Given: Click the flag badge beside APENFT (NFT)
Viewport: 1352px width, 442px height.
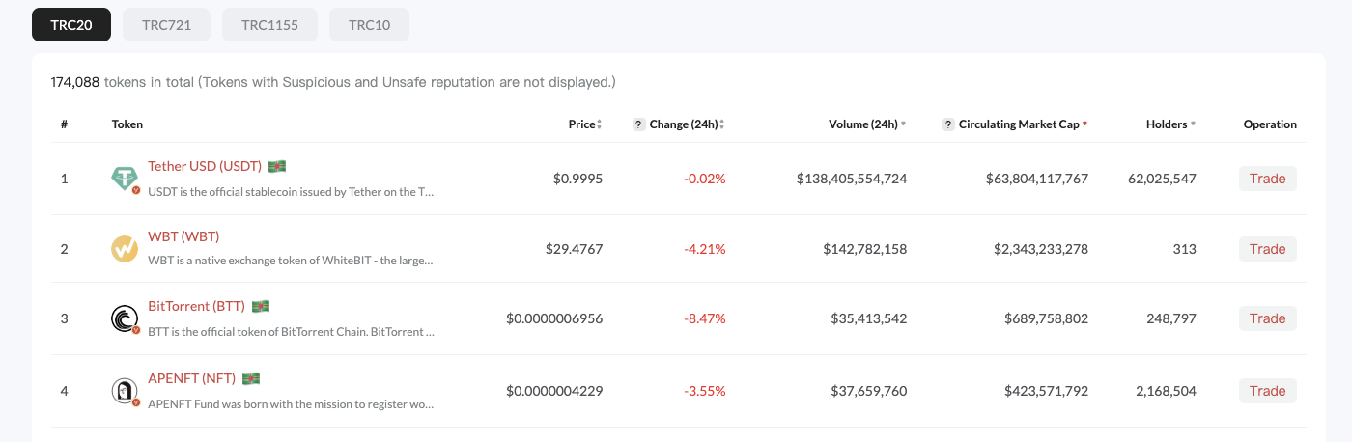Looking at the screenshot, I should click(x=251, y=378).
